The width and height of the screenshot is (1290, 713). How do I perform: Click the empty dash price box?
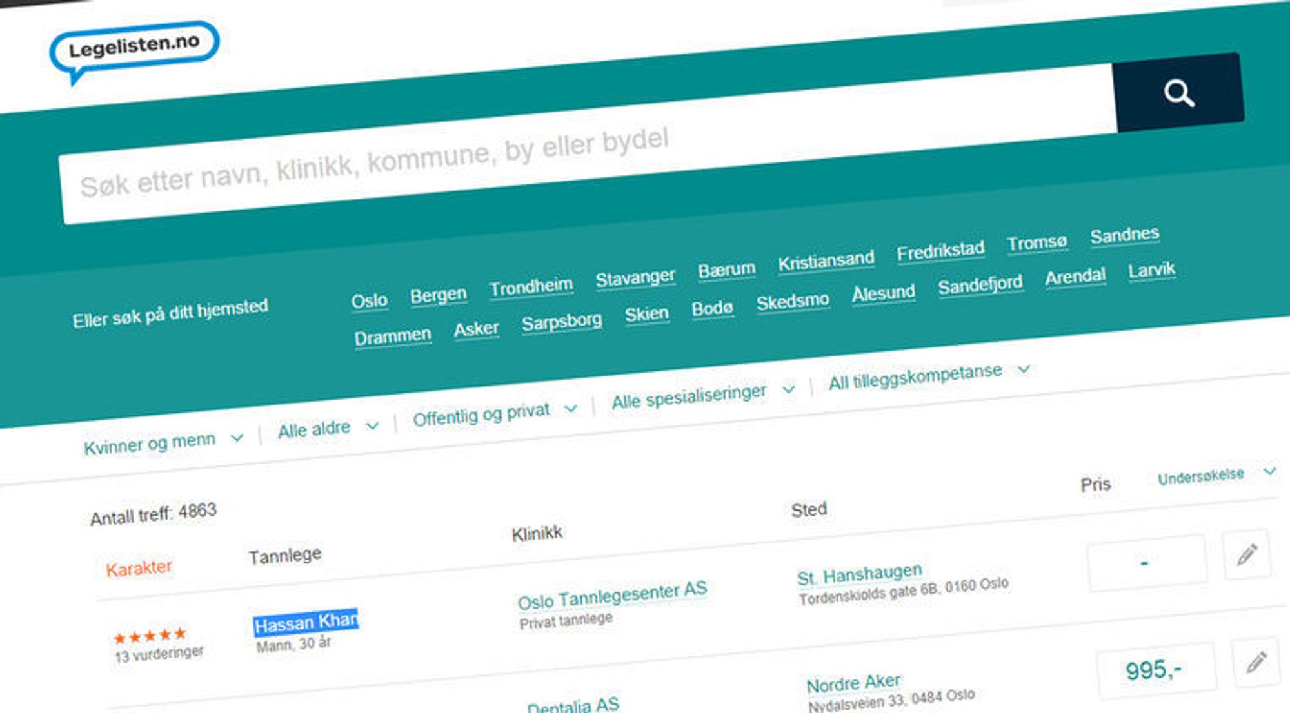[x=1146, y=563]
